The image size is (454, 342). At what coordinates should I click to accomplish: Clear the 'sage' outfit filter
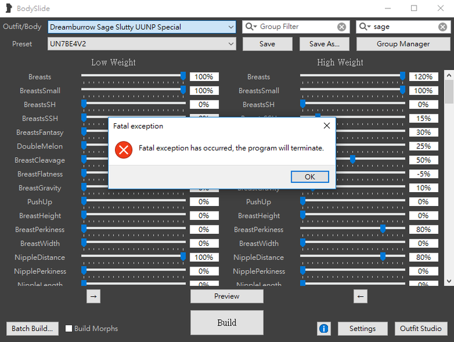(x=442, y=27)
